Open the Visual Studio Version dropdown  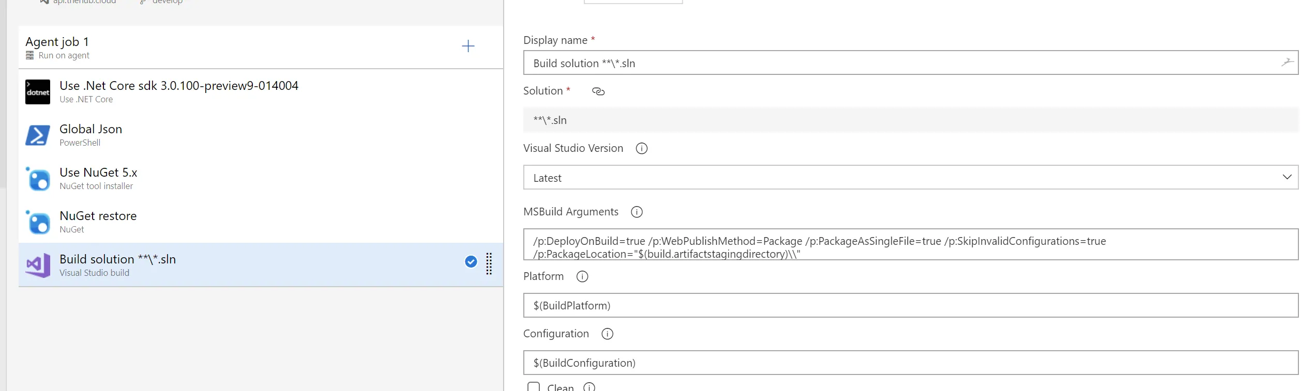[x=910, y=178]
